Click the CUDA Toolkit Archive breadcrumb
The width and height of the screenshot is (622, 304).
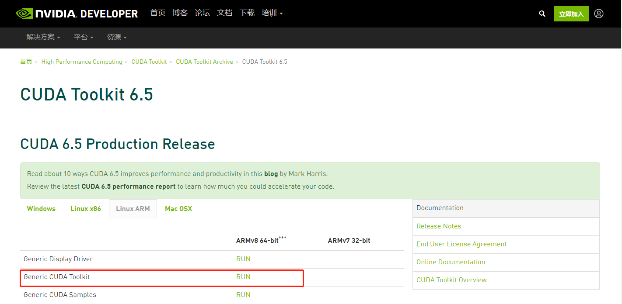204,62
